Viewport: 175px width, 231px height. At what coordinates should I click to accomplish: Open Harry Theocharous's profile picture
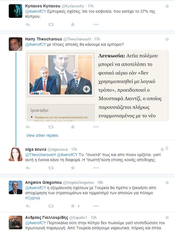coord(16,44)
